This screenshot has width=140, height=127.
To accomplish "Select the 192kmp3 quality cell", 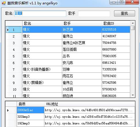I will click(x=31, y=123).
